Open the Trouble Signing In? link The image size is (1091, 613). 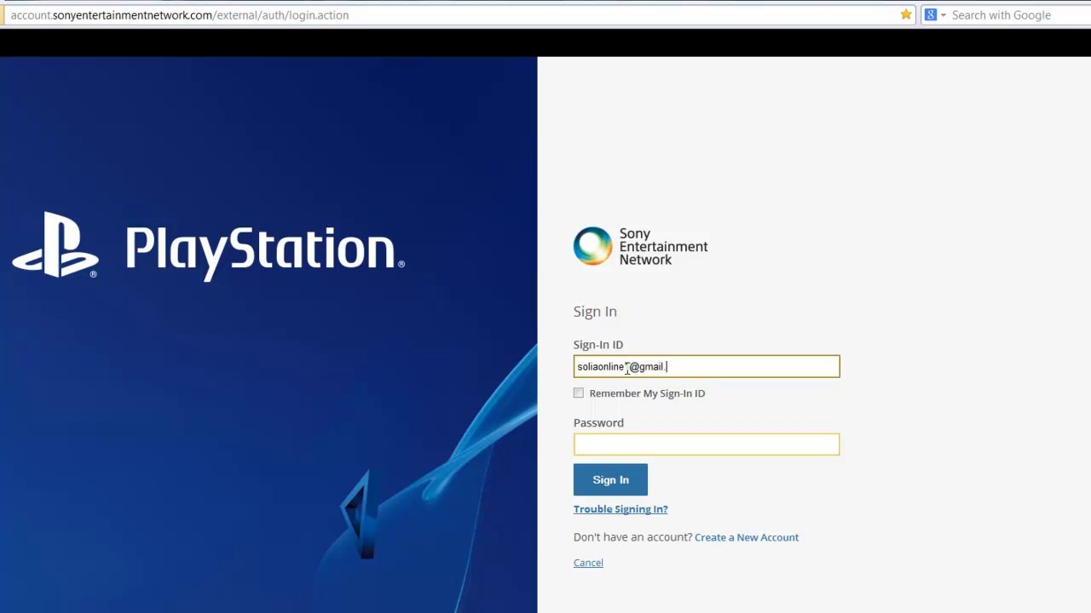point(621,509)
